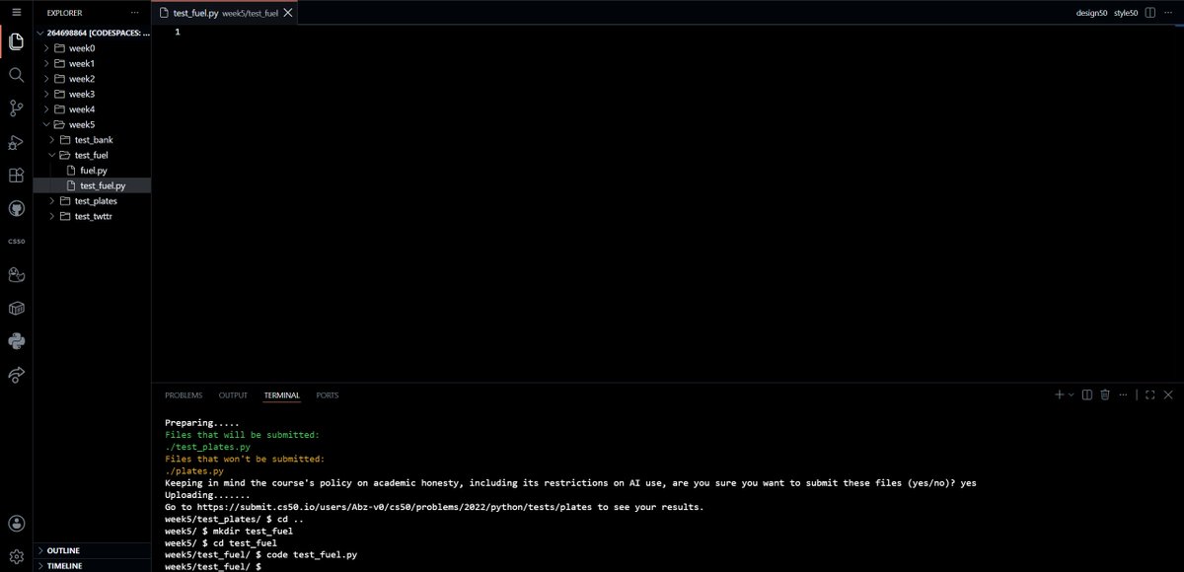Viewport: 1184px width, 572px height.
Task: Run design50 on the current file
Action: pos(1091,13)
